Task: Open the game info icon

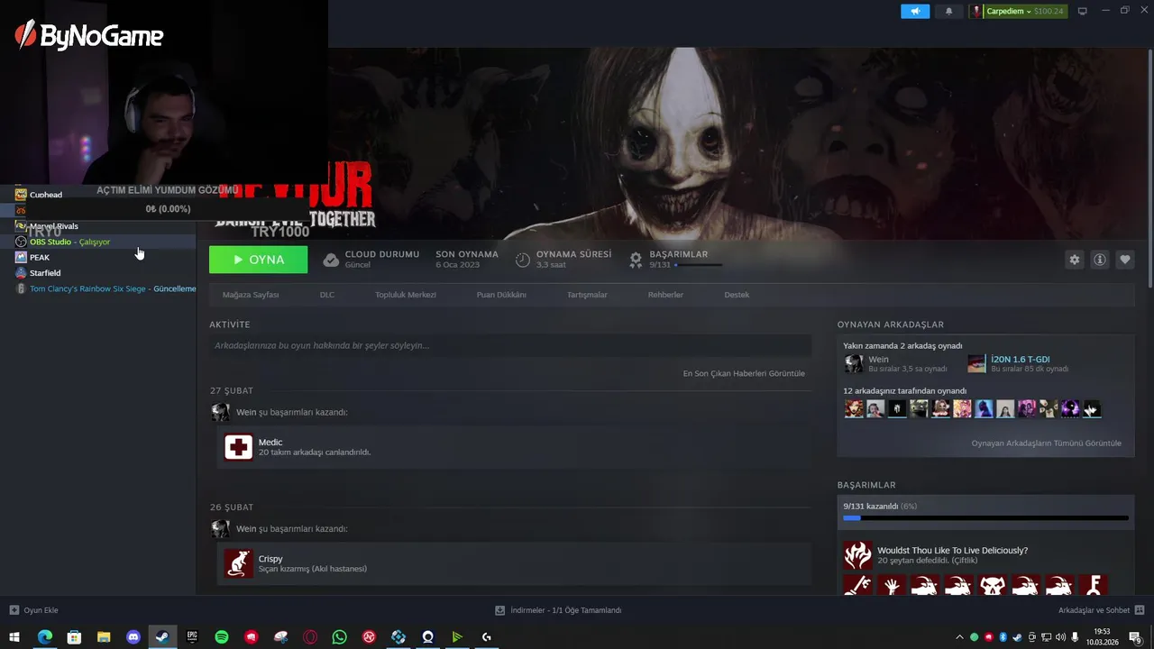Action: click(1099, 260)
